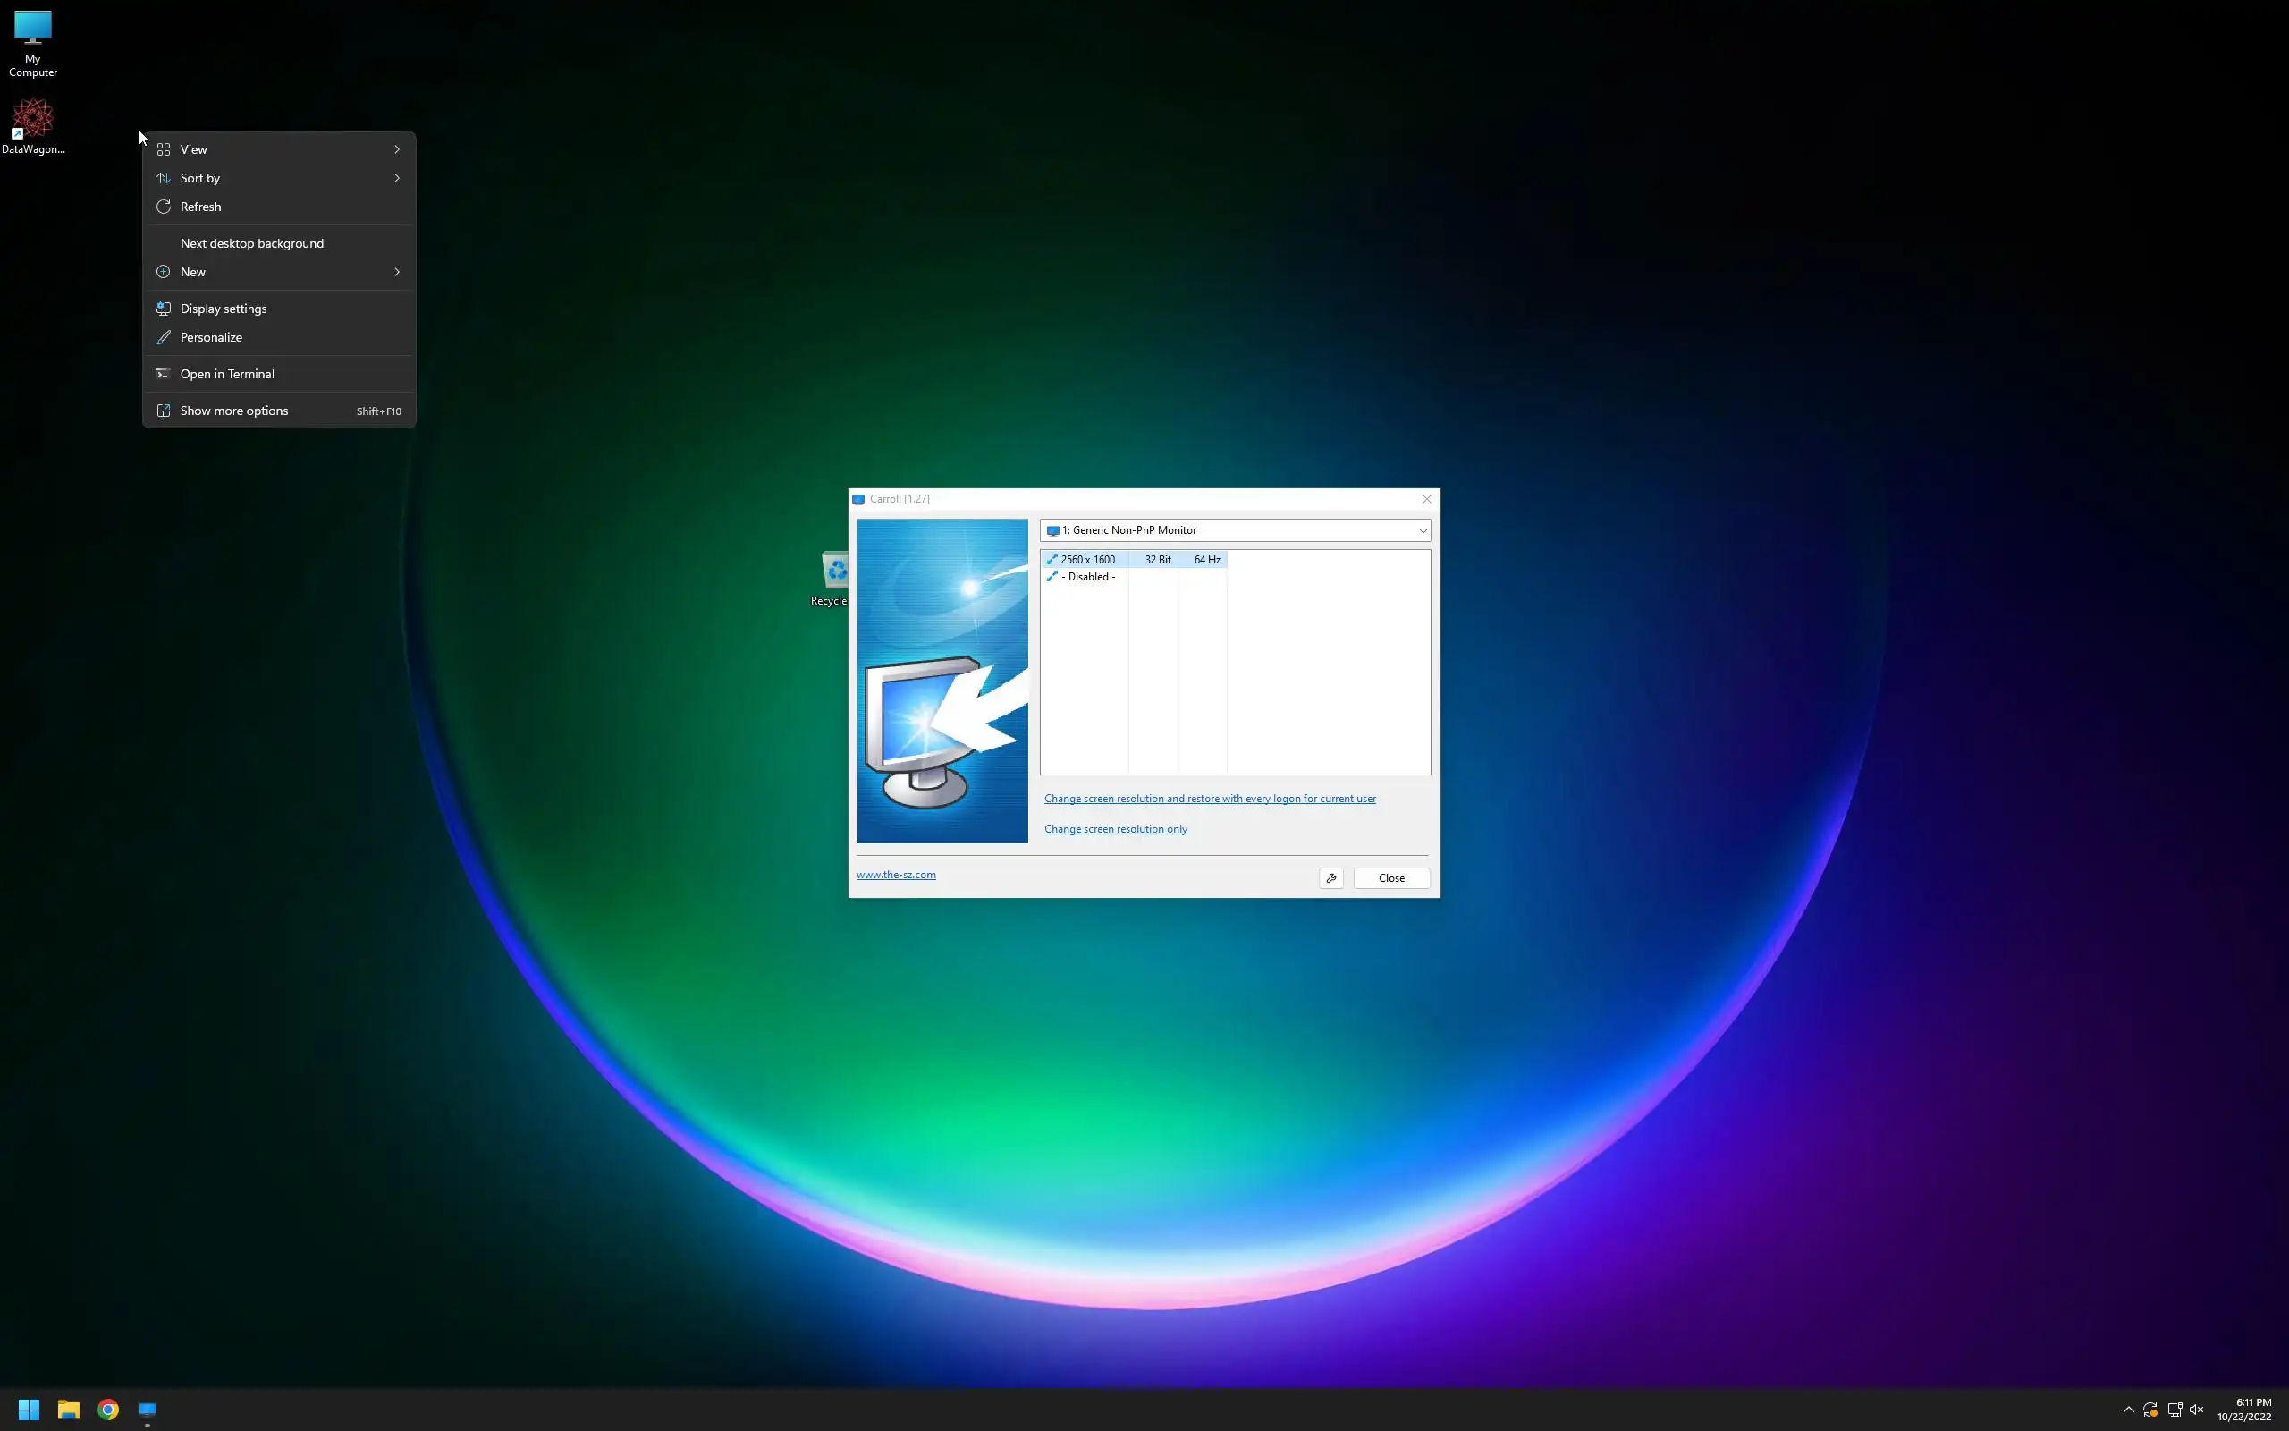Image resolution: width=2289 pixels, height=1431 pixels.
Task: Open the www.the-sz.com link
Action: click(x=896, y=875)
